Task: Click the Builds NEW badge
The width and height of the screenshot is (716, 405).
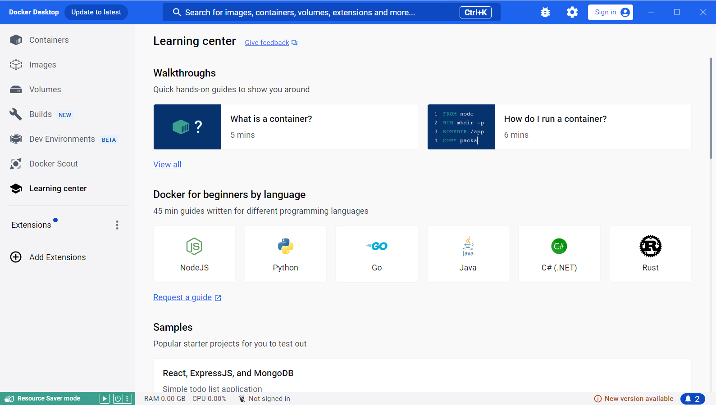Action: 65,115
